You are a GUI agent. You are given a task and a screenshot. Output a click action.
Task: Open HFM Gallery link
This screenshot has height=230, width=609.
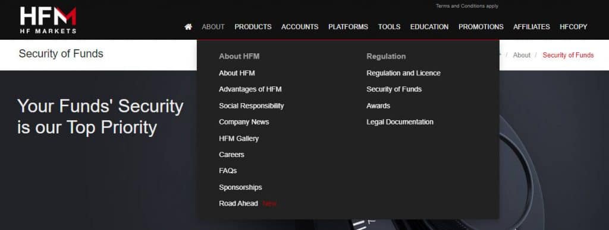pos(238,138)
